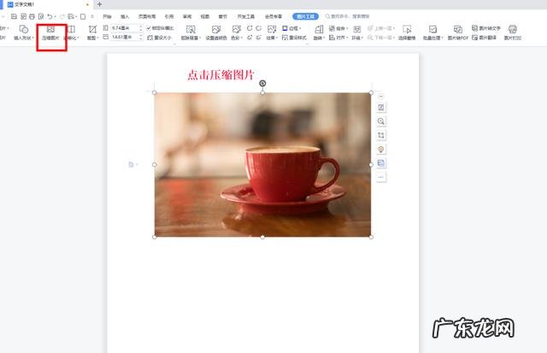Click the 图片打印 picture print icon
547x353 pixels.
513,29
